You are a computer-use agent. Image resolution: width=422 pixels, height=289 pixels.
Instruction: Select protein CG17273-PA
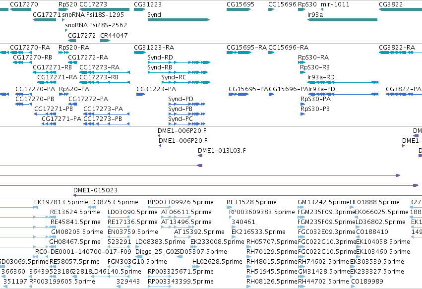coord(103,109)
